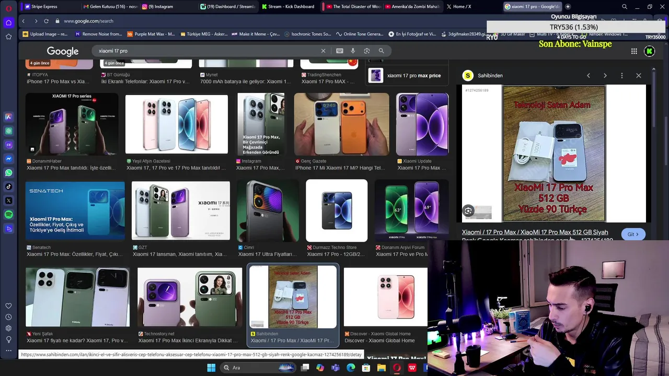
Task: Start Google voice search
Action: click(353, 51)
